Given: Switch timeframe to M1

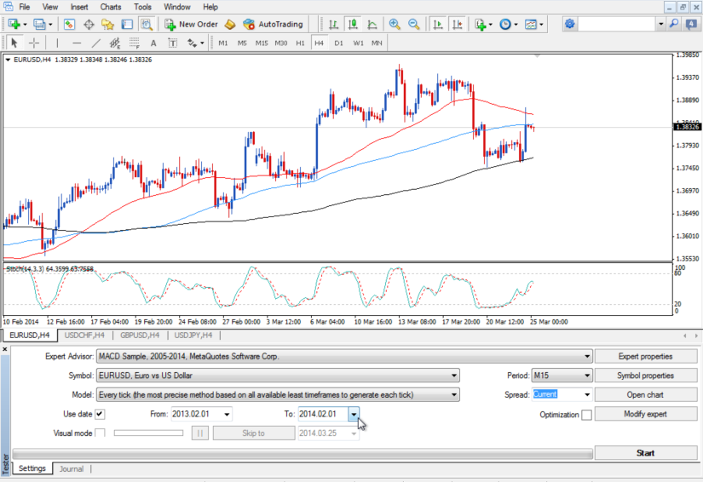Looking at the screenshot, I should pos(222,43).
